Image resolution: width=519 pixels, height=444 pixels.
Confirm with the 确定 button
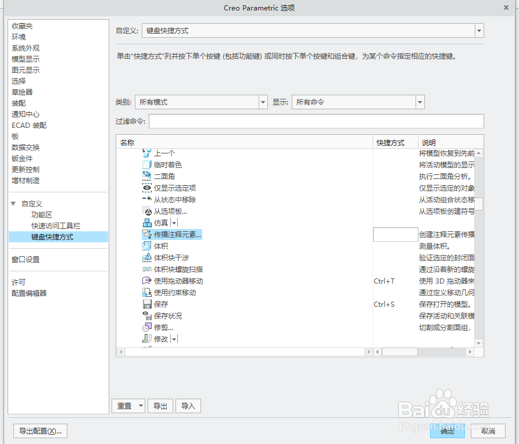pos(448,431)
